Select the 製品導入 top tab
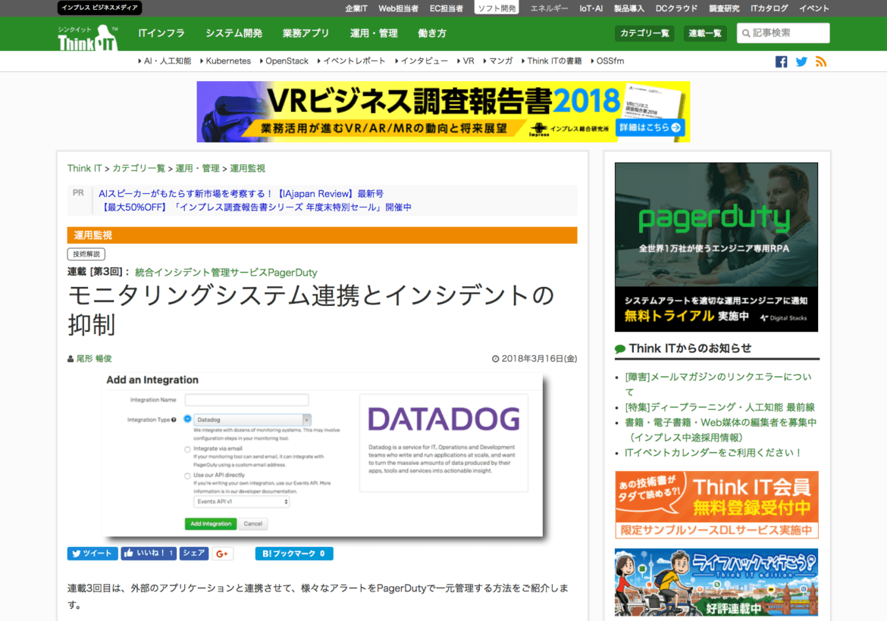The height and width of the screenshot is (621, 887). click(x=629, y=8)
